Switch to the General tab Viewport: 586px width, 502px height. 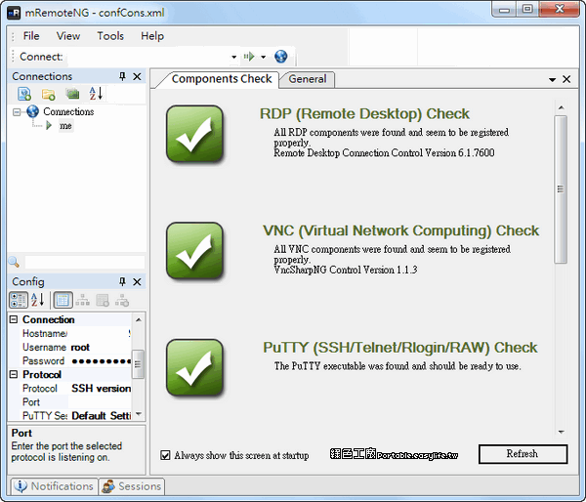[308, 79]
